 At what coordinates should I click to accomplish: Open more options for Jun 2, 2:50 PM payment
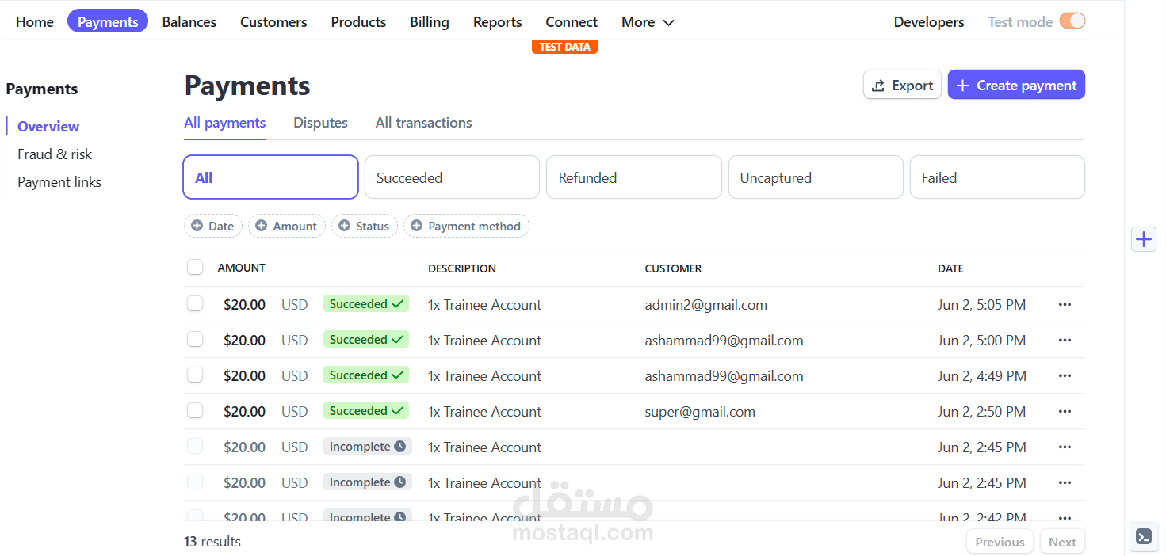1065,412
